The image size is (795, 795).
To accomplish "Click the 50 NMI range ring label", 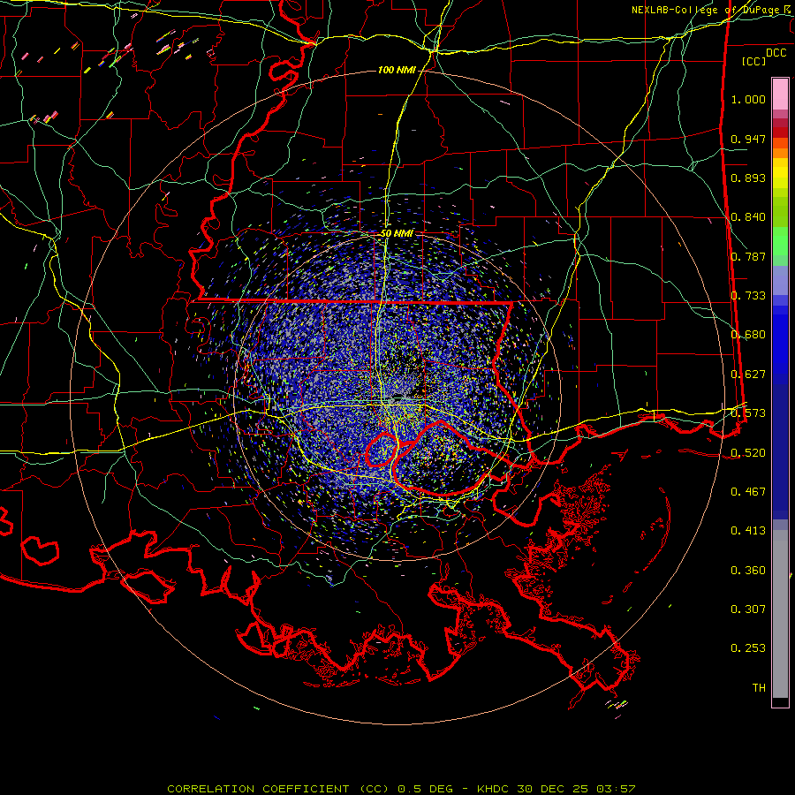I will tap(397, 233).
